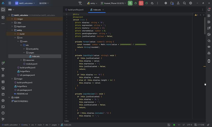
Task: Open the Git version control sidebar icon
Action: 3,119
